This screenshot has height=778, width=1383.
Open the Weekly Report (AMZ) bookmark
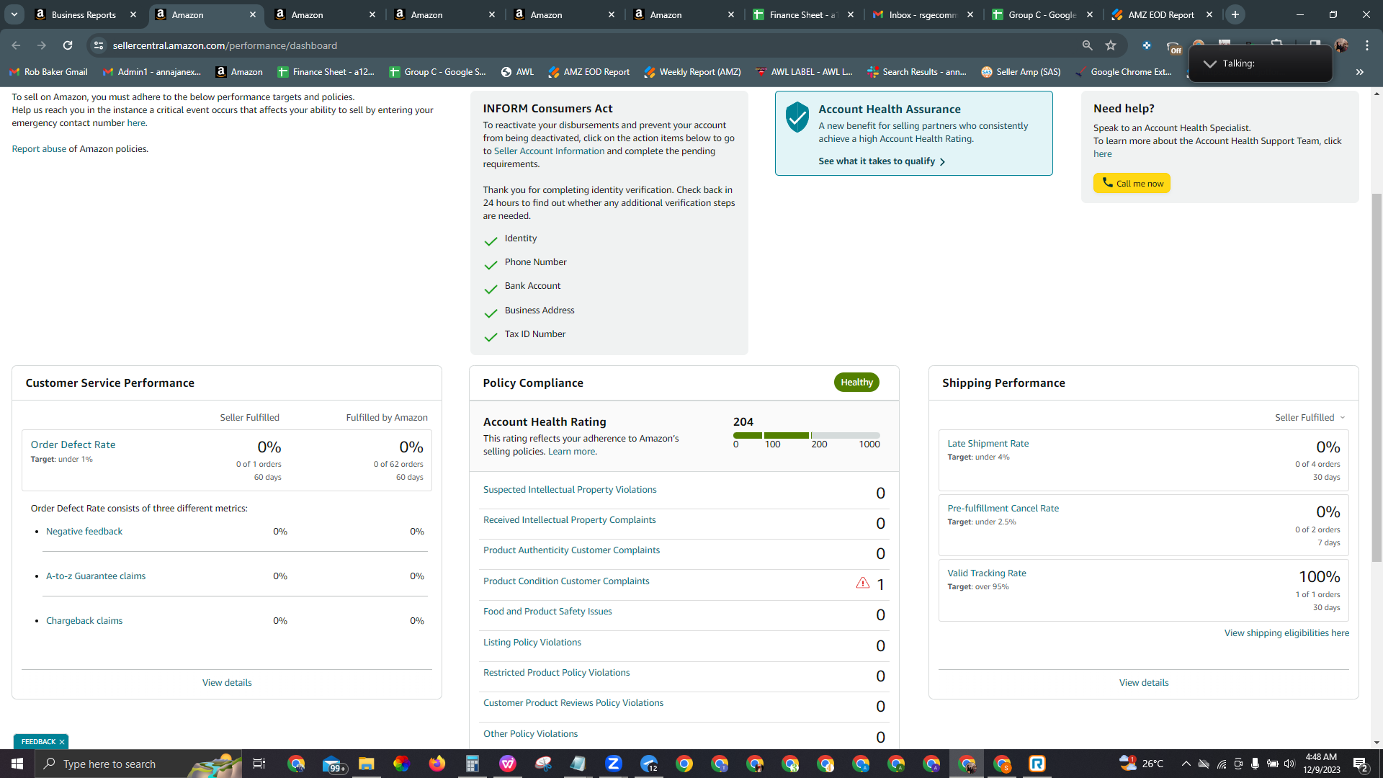692,72
